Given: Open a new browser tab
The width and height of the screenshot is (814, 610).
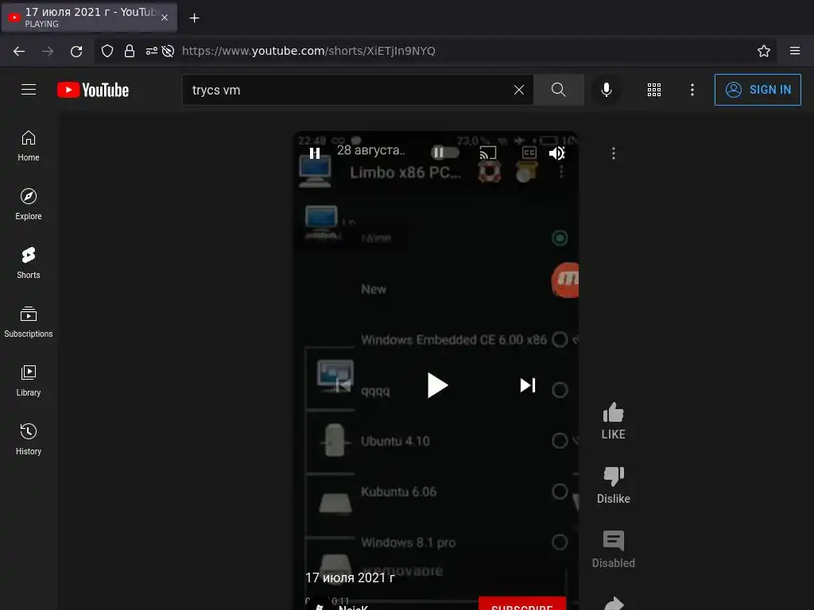Looking at the screenshot, I should [x=194, y=18].
